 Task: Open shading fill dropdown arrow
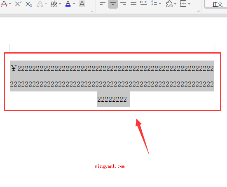click(176, 4)
